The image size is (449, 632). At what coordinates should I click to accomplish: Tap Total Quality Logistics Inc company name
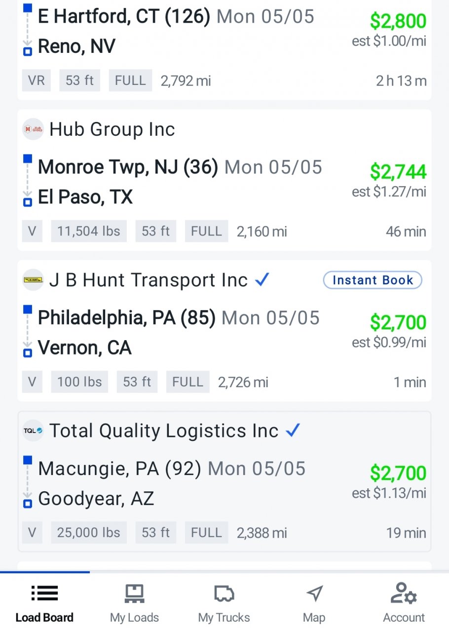(164, 431)
